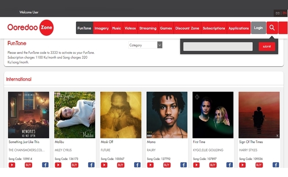Screen dimensions: 288x177
Task: Open the Discount Zone menu
Action: pyautogui.click(x=187, y=28)
